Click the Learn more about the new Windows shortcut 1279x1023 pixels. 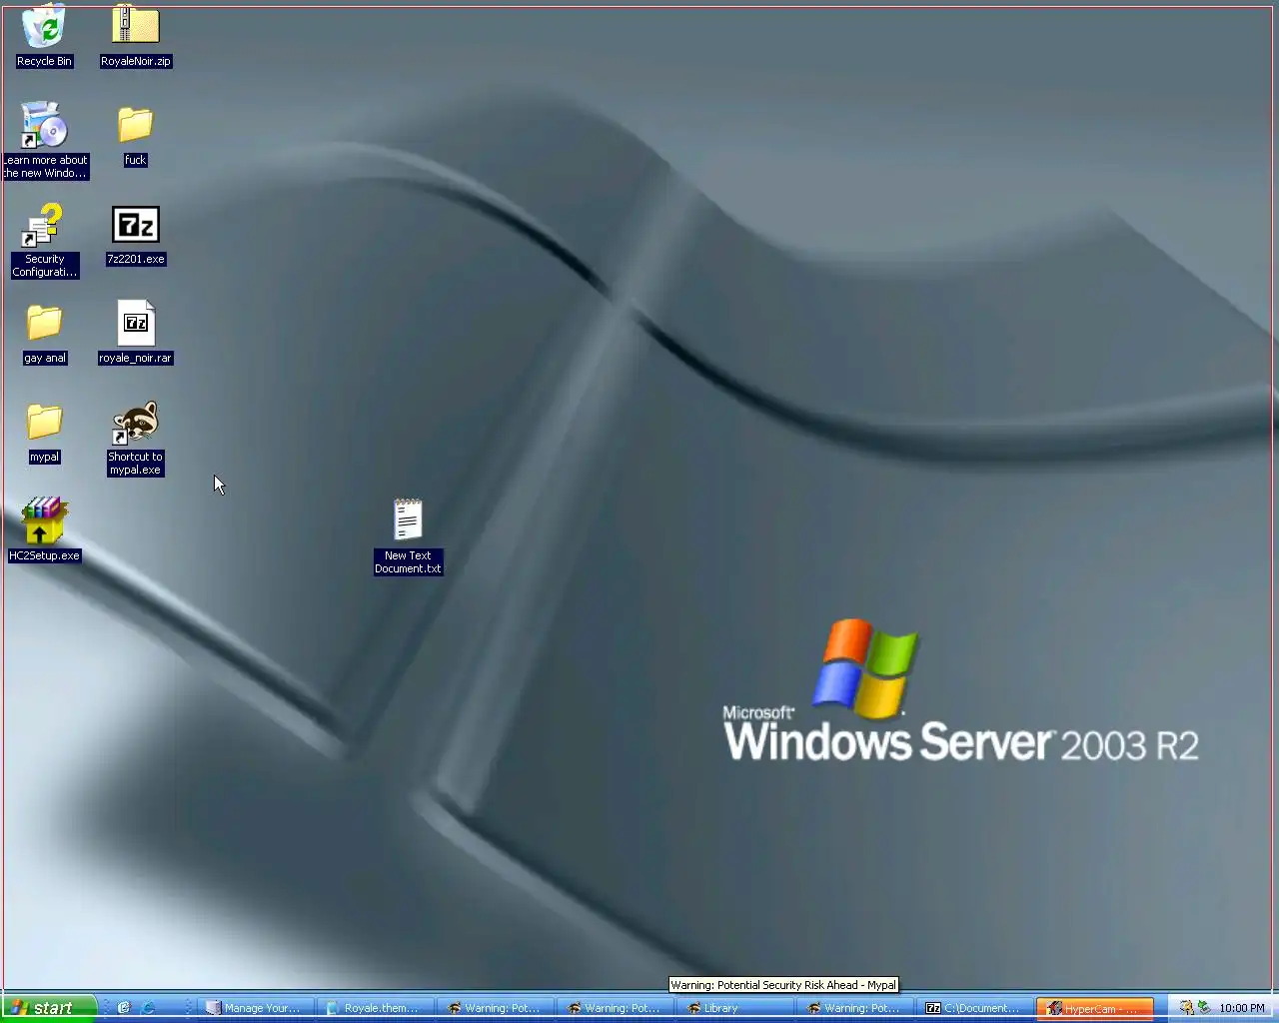click(44, 140)
